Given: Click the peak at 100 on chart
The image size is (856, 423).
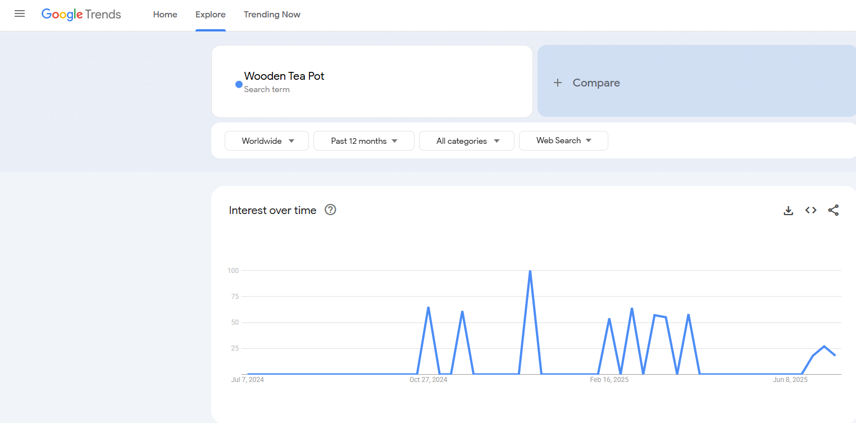Looking at the screenshot, I should 530,271.
